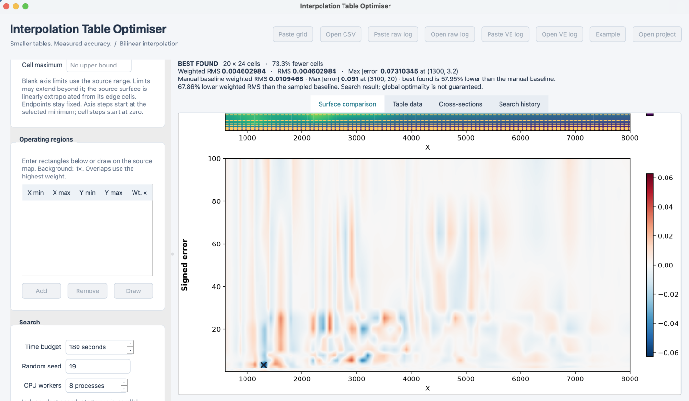This screenshot has width=689, height=401.
Task: Click the max-error X marker on the plot
Action: click(x=263, y=365)
